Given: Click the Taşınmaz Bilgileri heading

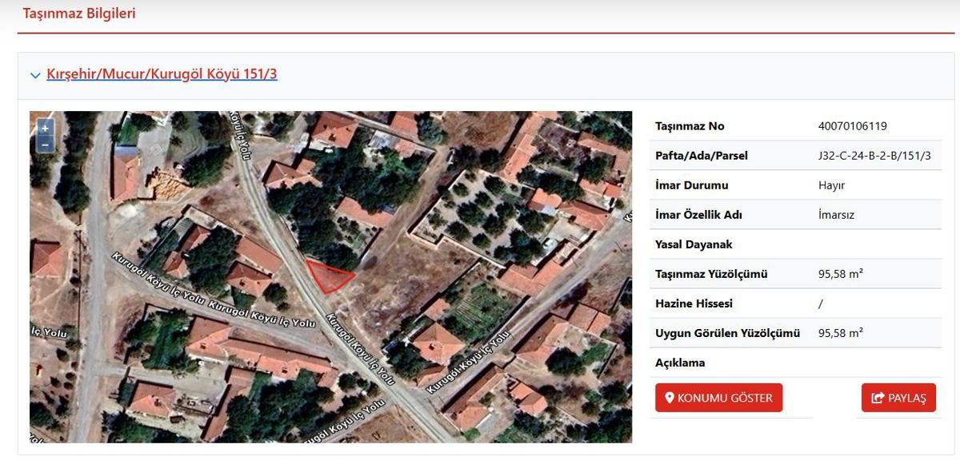Looking at the screenshot, I should [x=79, y=14].
